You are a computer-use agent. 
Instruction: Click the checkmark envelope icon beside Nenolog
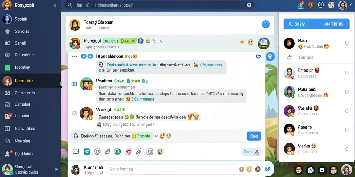tap(7, 141)
